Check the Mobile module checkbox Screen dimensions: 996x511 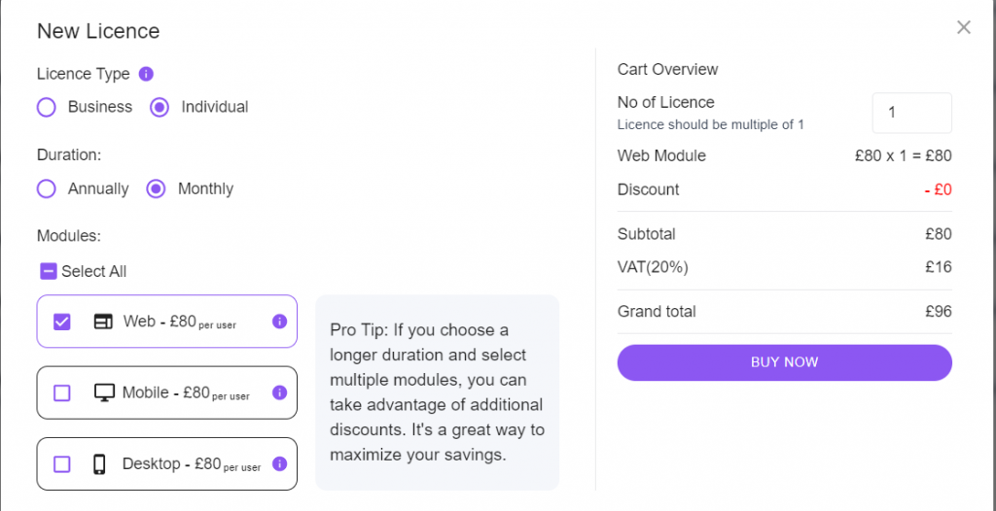click(x=62, y=393)
